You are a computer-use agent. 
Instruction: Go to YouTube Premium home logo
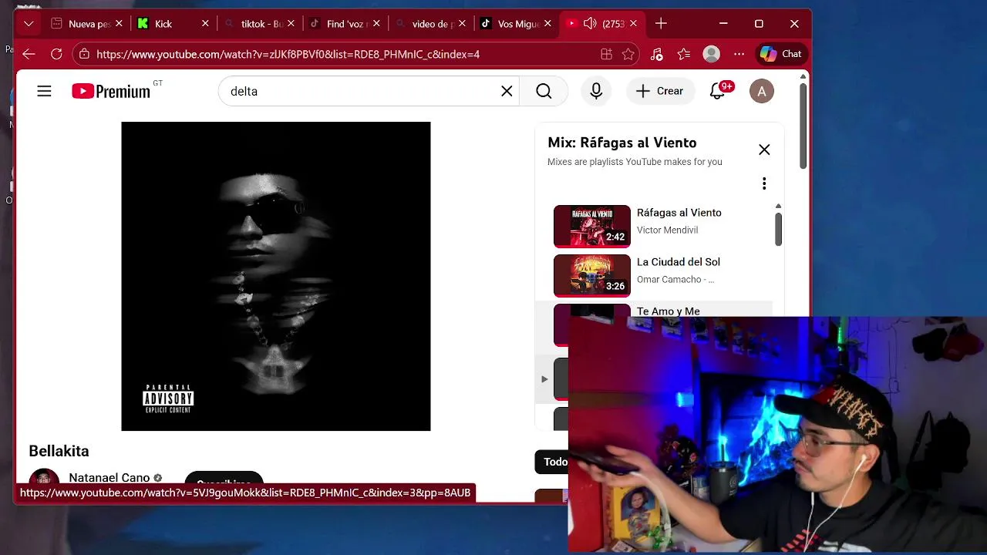tap(112, 91)
